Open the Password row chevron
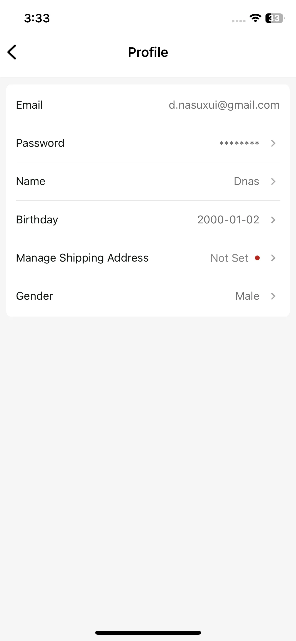 273,143
